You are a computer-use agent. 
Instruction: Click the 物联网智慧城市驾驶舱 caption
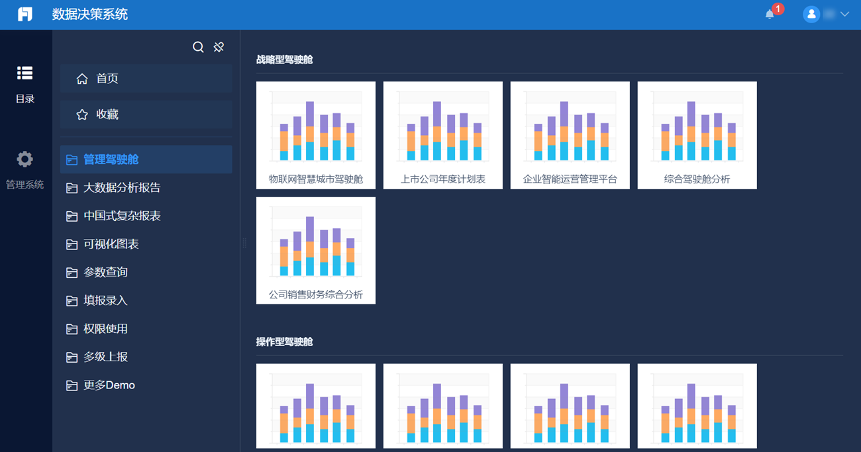point(316,179)
